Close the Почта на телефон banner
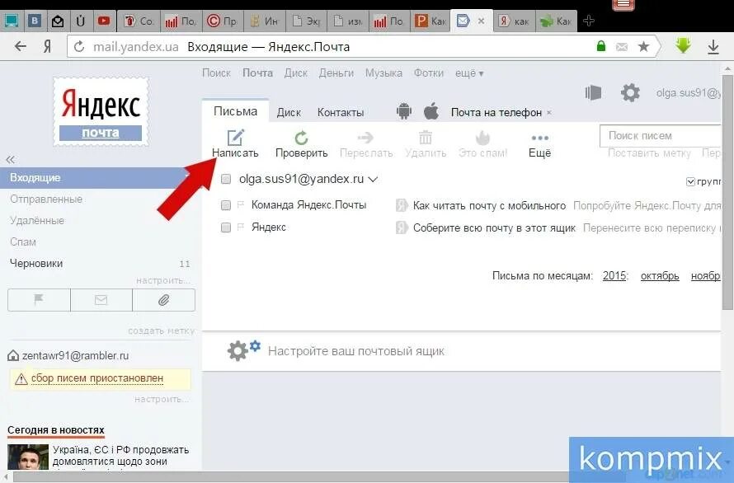This screenshot has width=734, height=483. click(x=549, y=113)
